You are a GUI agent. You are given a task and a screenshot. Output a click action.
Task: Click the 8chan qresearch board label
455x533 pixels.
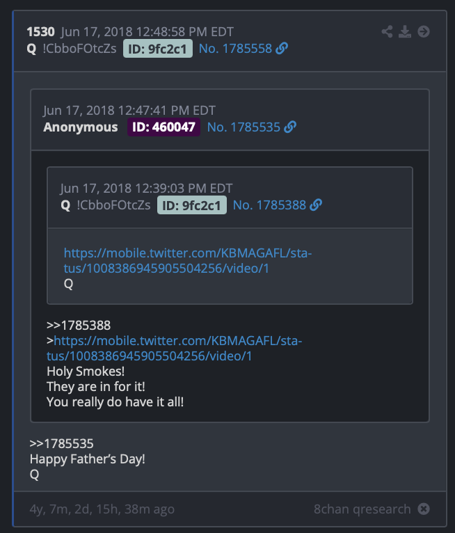point(362,509)
